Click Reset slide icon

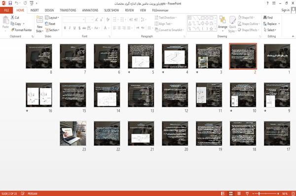coord(47,24)
